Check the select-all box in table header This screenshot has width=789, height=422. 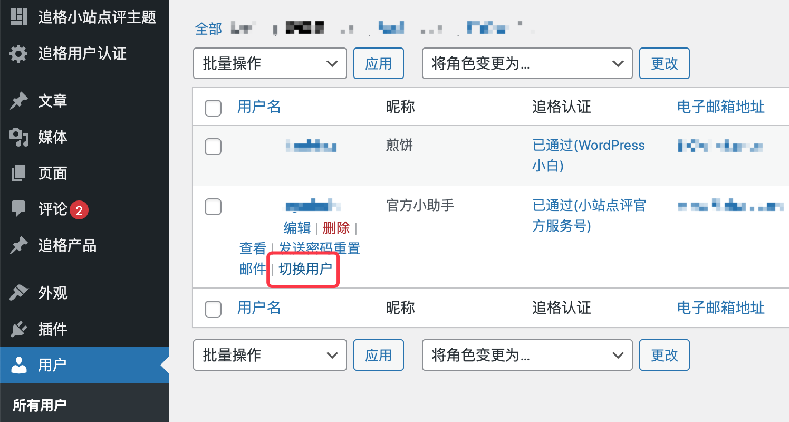click(x=213, y=108)
